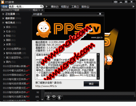Expand the 财经 (51) subcategory
Image resolution: width=136 pixels, height=106 pixels.
(x=4, y=36)
